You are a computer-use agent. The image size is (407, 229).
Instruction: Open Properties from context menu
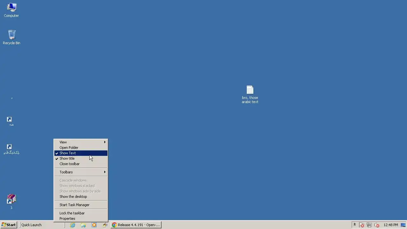click(81, 219)
